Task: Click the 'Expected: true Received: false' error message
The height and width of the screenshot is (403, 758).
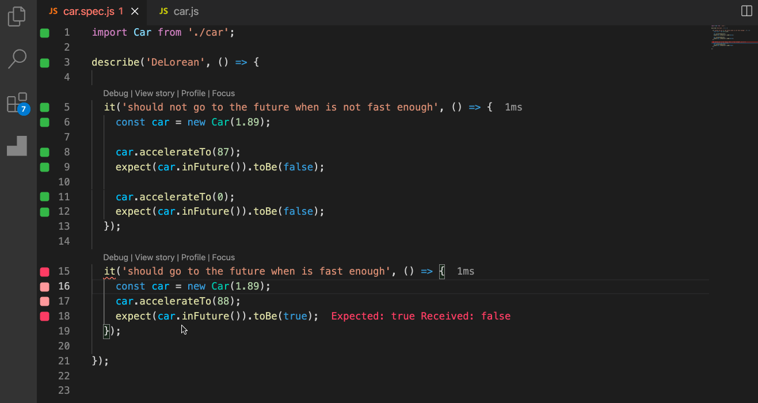Action: point(421,316)
